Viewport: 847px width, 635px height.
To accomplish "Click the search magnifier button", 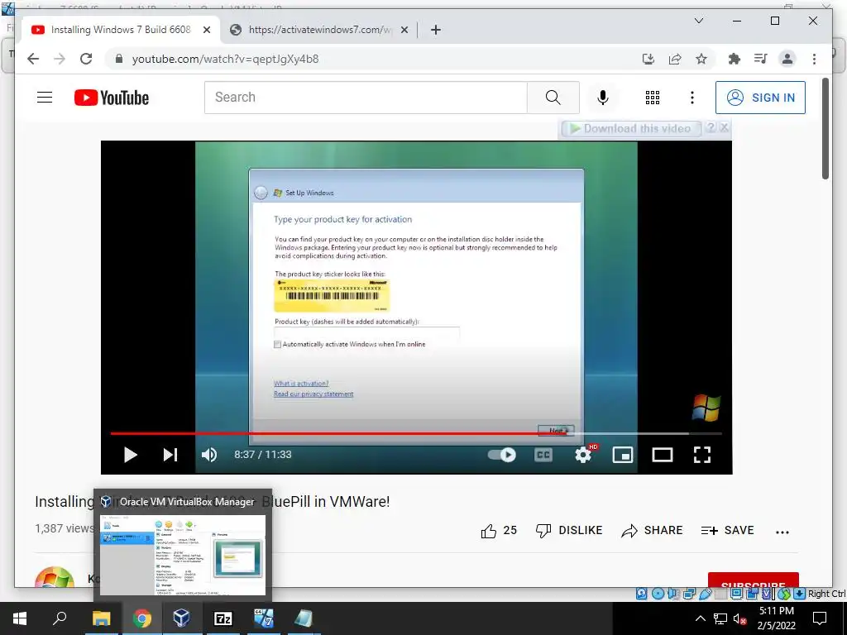I will (553, 98).
